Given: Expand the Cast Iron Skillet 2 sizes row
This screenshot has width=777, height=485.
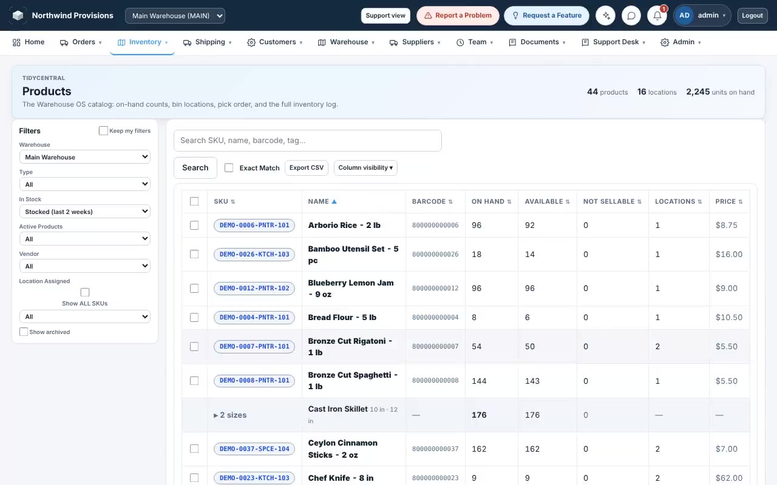Looking at the screenshot, I should (230, 415).
